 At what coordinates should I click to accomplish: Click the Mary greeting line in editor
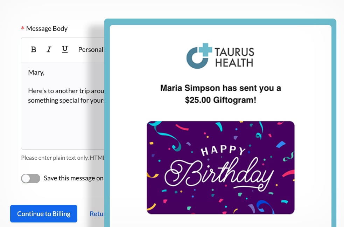tap(36, 73)
